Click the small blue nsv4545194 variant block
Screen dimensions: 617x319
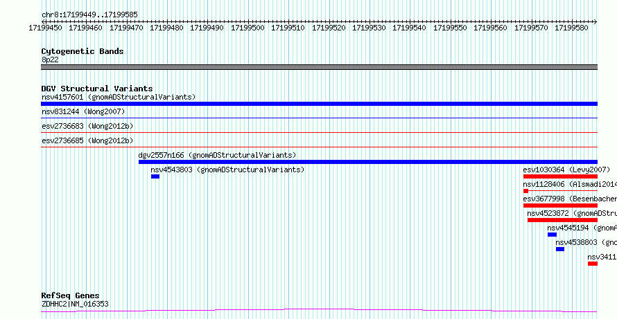coord(552,235)
